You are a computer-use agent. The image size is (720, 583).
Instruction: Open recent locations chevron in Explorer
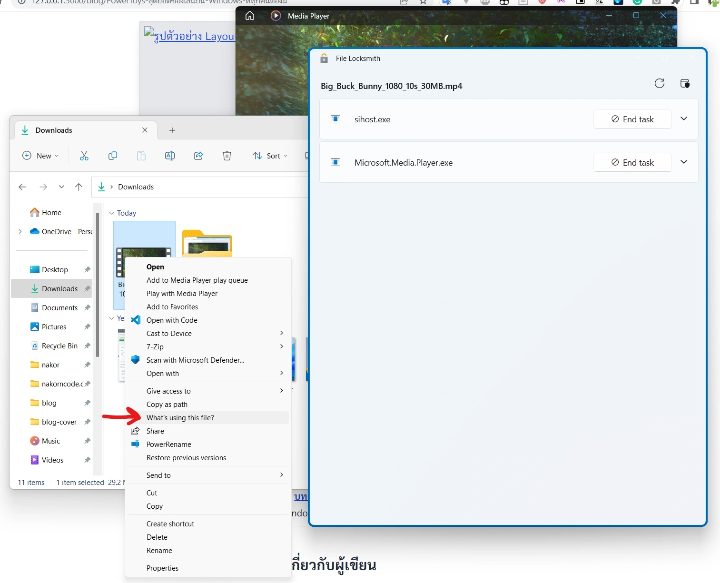point(61,187)
